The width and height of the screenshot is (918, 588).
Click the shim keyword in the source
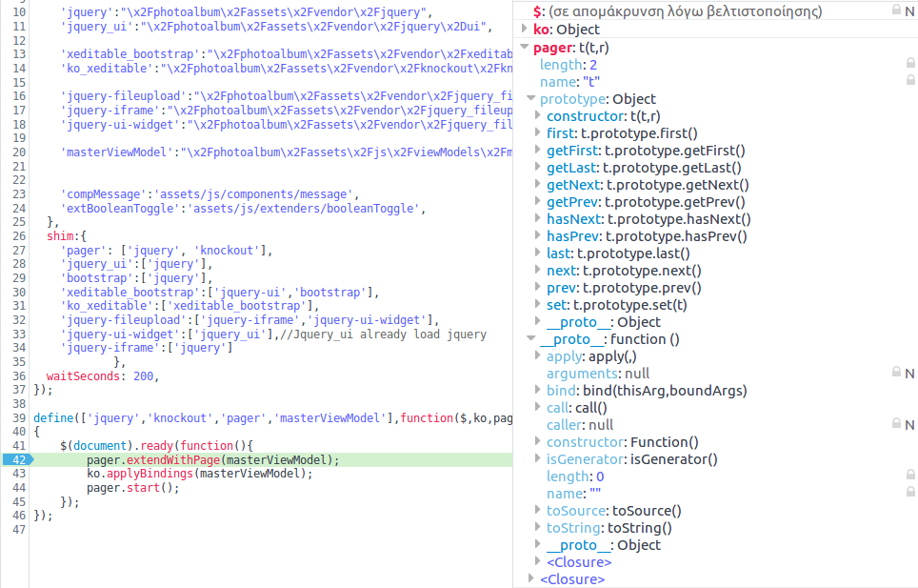click(60, 236)
